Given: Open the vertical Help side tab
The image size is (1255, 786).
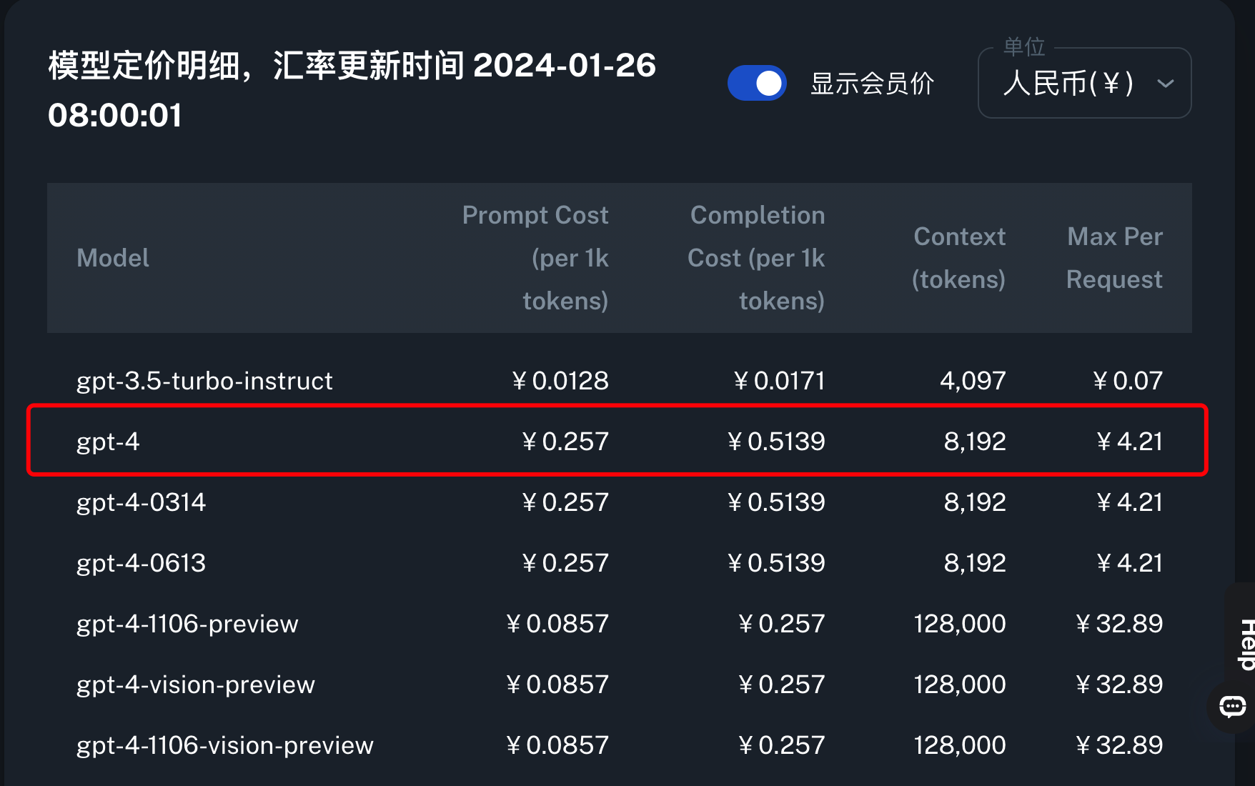Looking at the screenshot, I should click(1246, 644).
